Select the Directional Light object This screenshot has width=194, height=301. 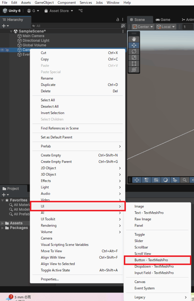(36, 41)
